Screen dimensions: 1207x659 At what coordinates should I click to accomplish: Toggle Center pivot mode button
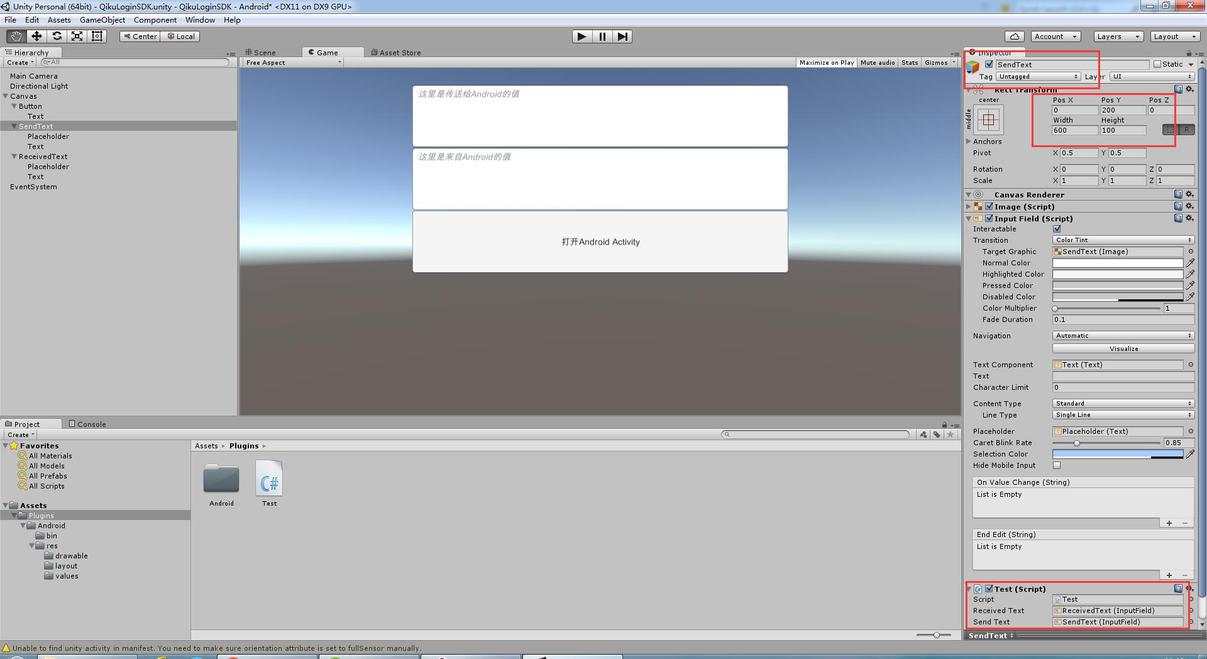[140, 36]
